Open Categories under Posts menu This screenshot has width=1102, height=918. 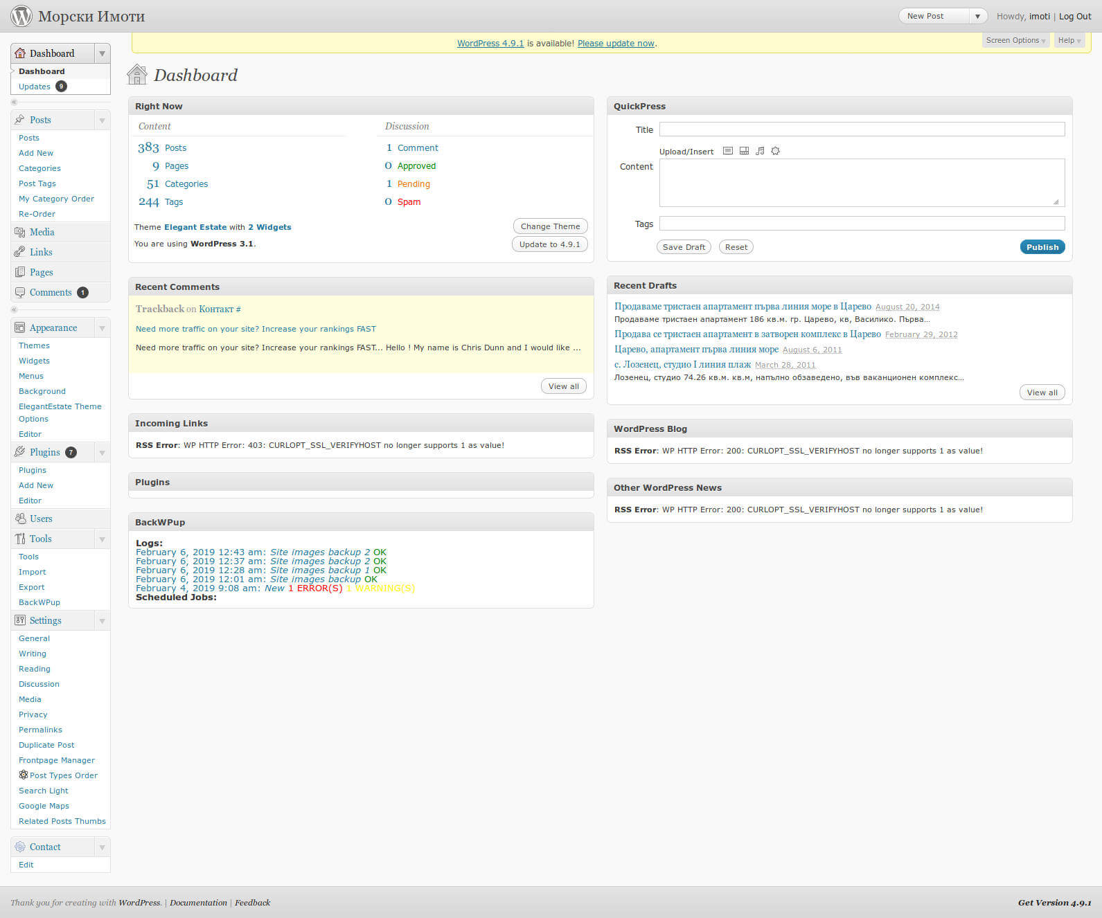coord(39,168)
